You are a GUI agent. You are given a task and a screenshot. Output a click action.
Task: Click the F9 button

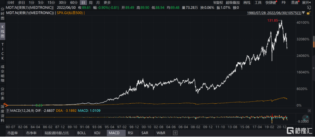283,3
